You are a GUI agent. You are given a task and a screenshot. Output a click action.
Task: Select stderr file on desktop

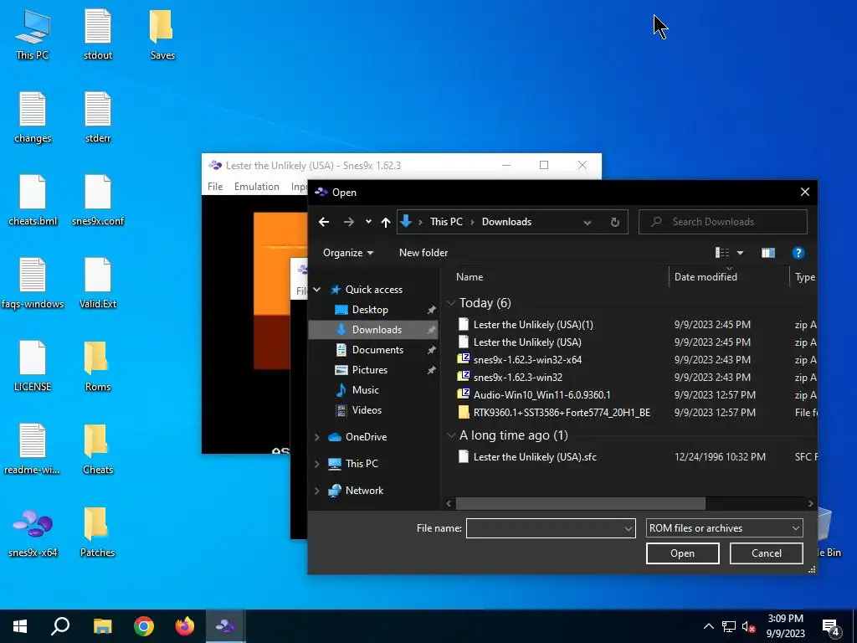point(98,117)
